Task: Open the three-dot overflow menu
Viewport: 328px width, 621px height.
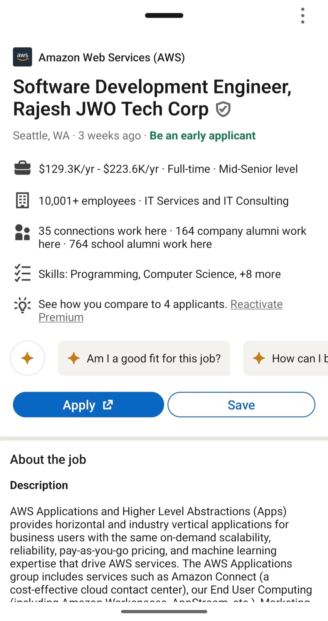Action: 303,16
